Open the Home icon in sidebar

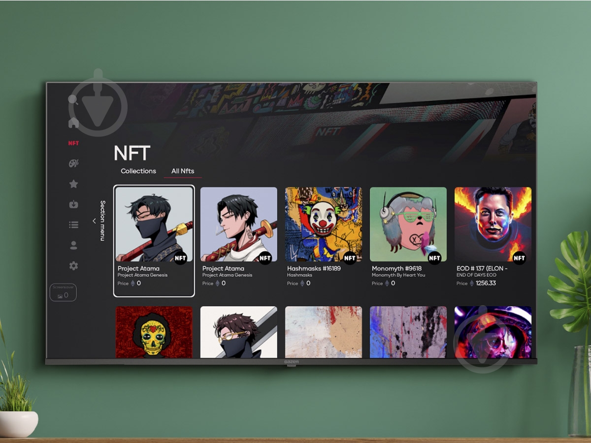73,123
